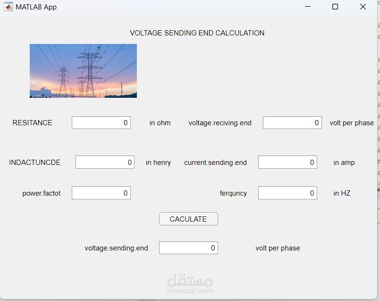This screenshot has width=380, height=301.
Task: Minimize the MATLAB App window
Action: [x=308, y=7]
